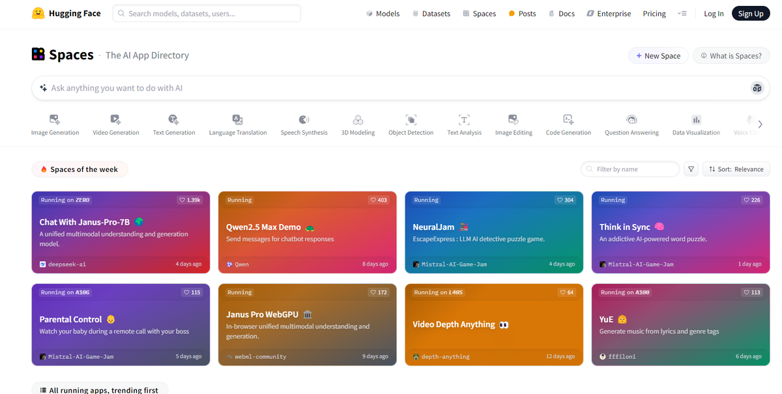Open the Pricing page link
Screen dimensions: 782x394
click(654, 13)
